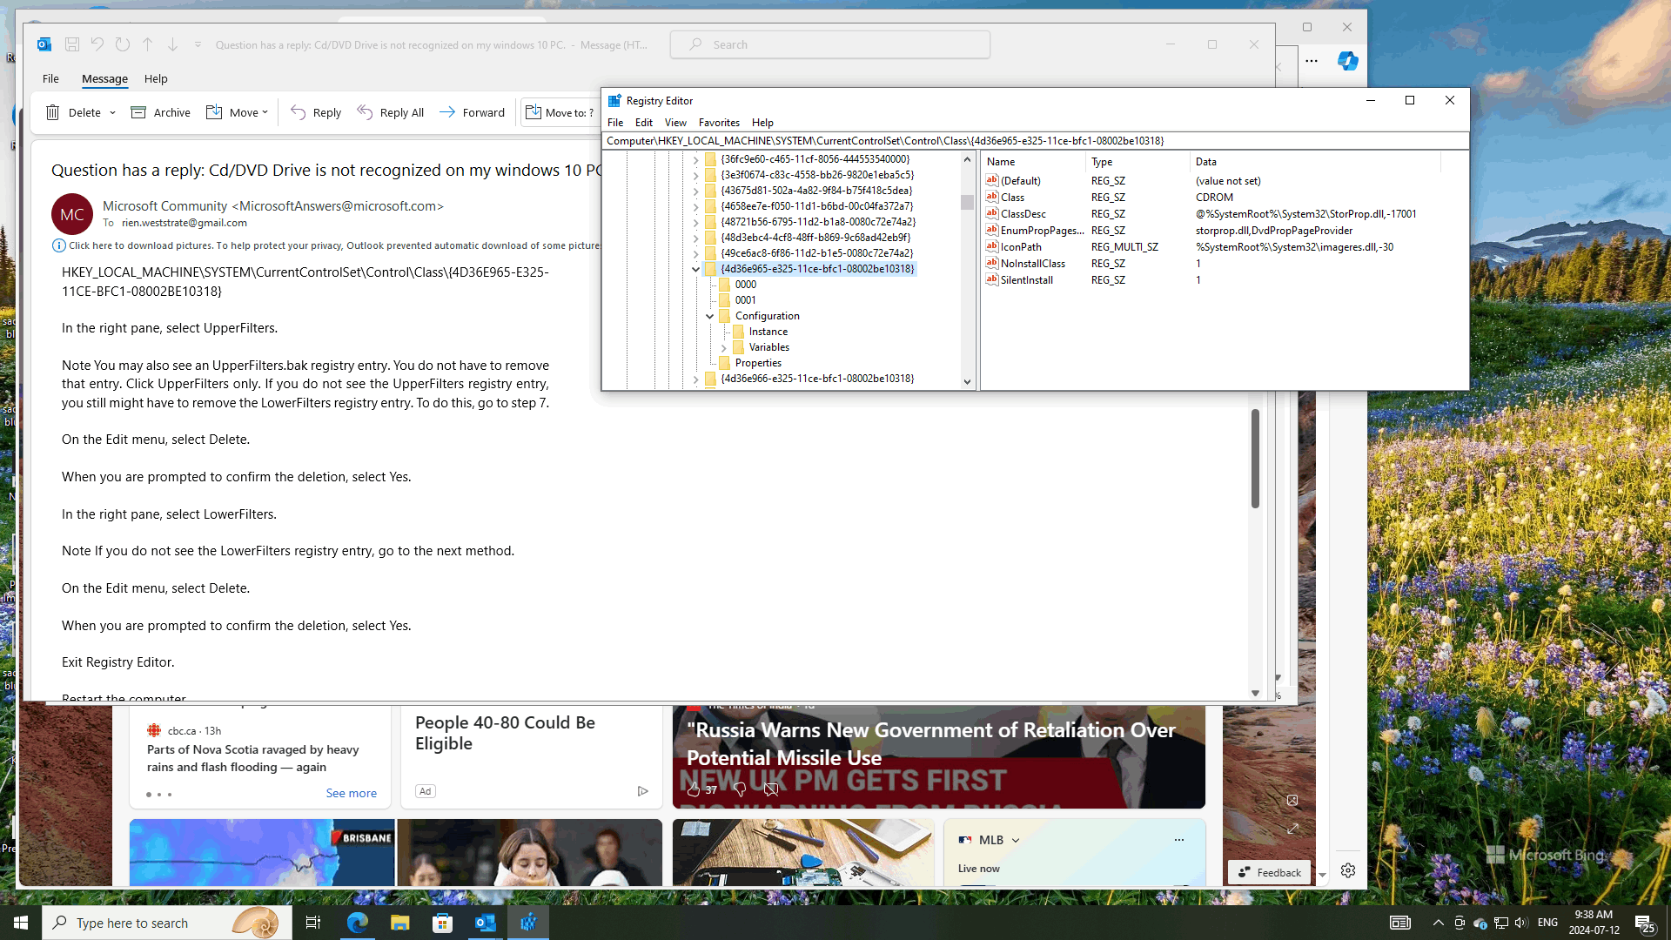Click the Reply arrow icon
This screenshot has height=940, width=1671.
[298, 112]
